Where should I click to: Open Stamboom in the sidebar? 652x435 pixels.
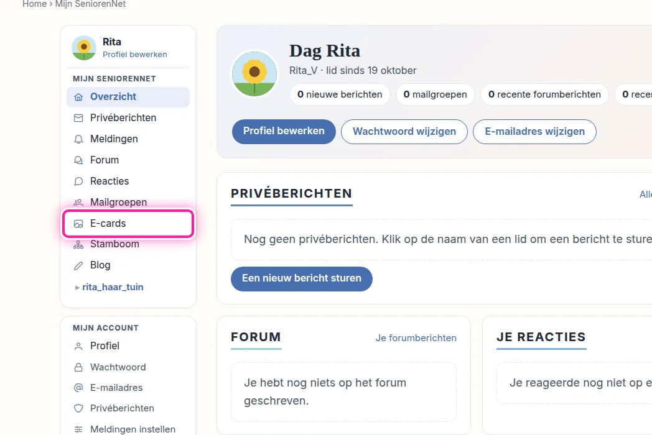[128, 244]
